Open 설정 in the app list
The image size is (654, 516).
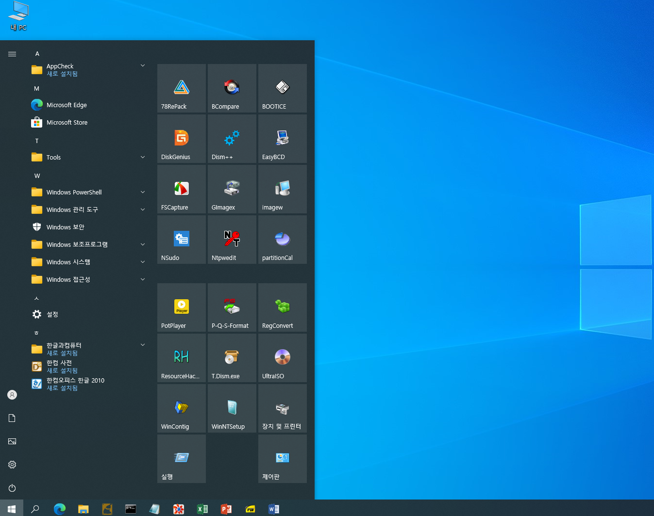pyautogui.click(x=88, y=314)
